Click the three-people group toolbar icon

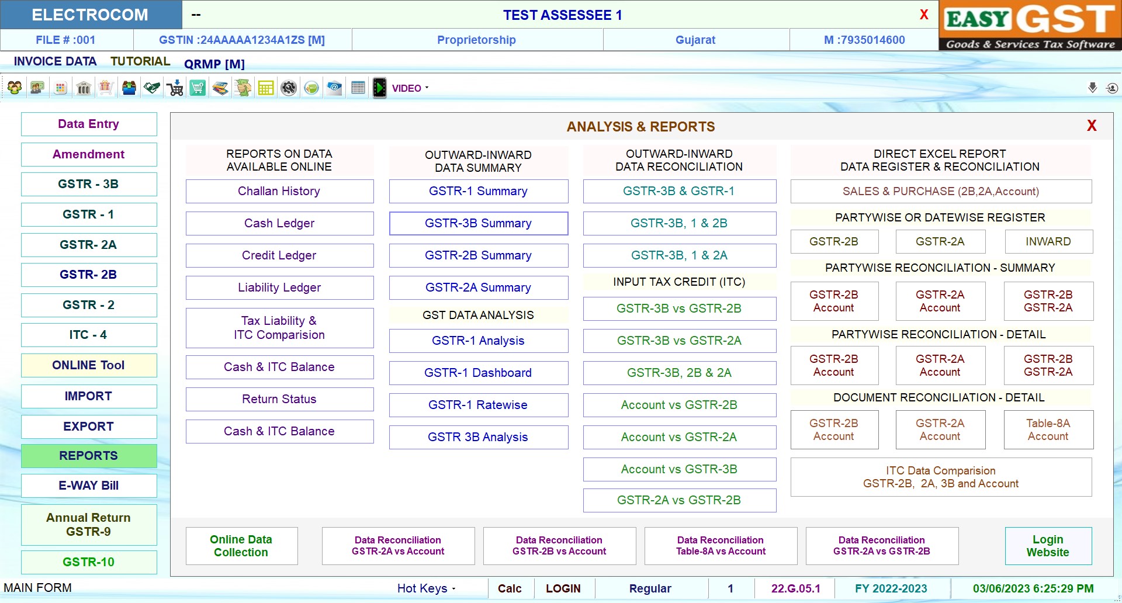(x=15, y=88)
